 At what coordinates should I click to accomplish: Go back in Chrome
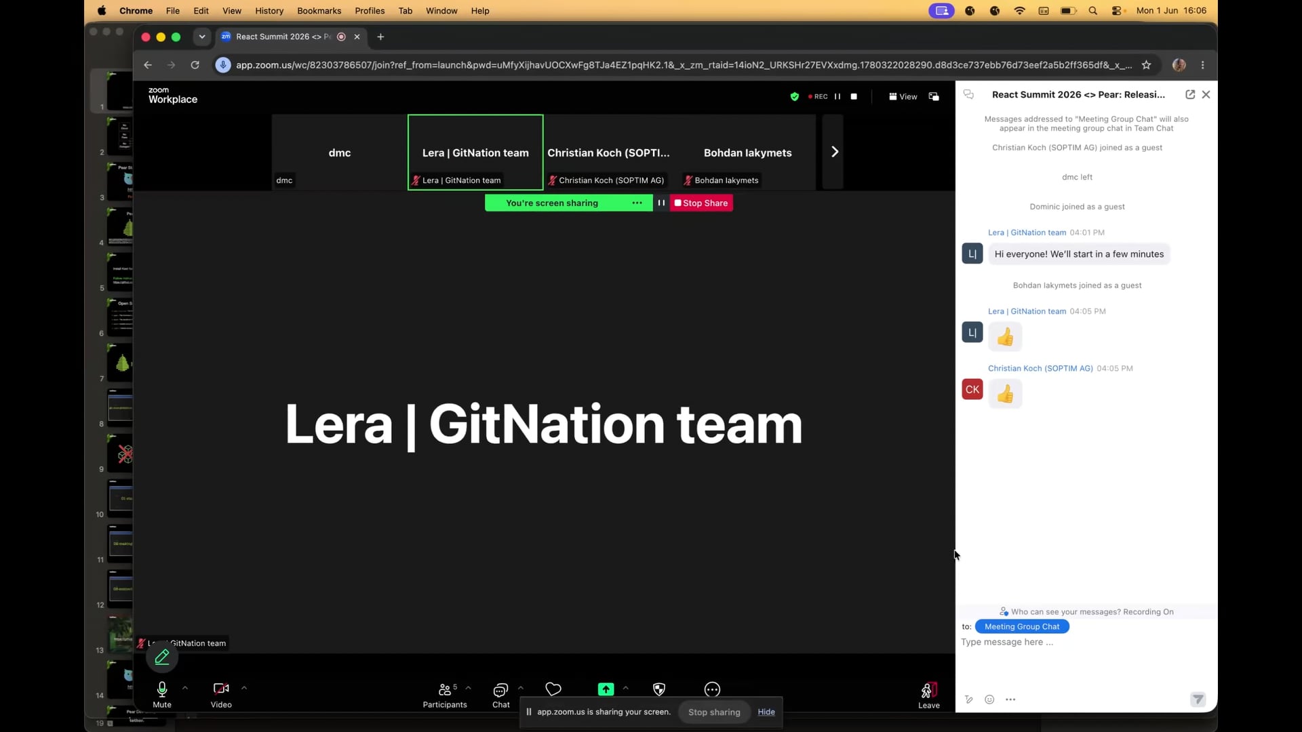148,65
